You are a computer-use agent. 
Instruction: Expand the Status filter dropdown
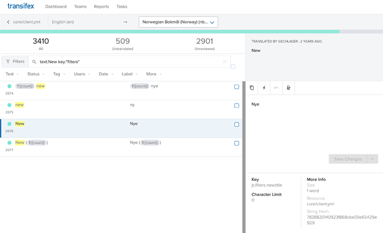point(36,74)
